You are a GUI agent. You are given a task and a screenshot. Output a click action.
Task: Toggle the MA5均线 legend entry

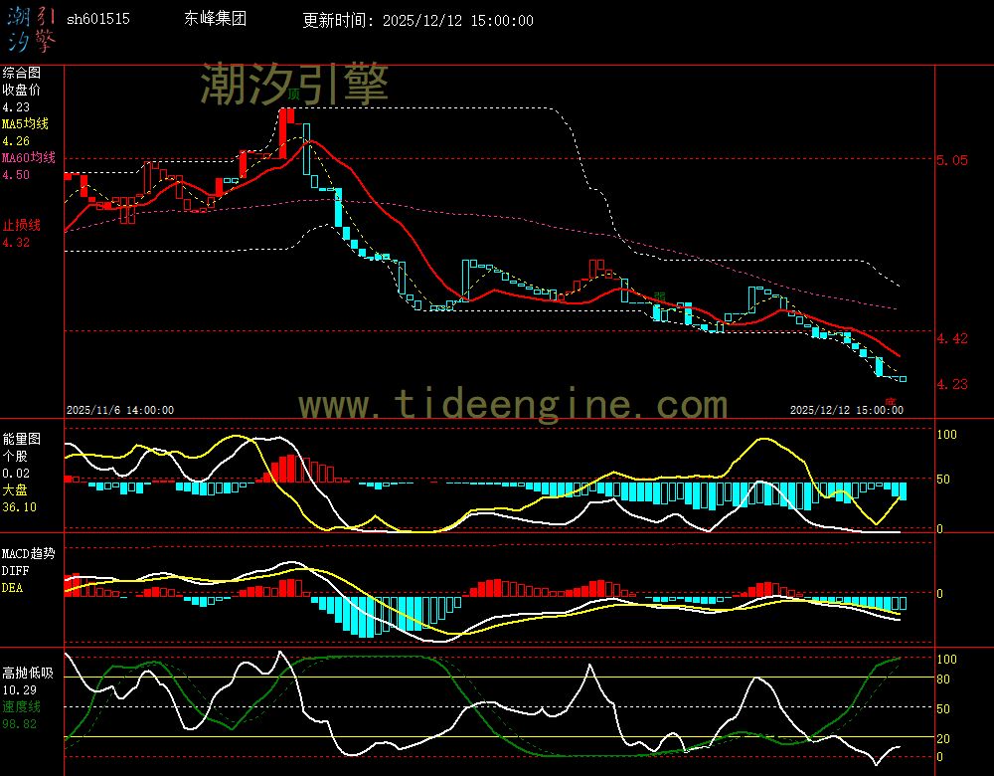tap(25, 124)
